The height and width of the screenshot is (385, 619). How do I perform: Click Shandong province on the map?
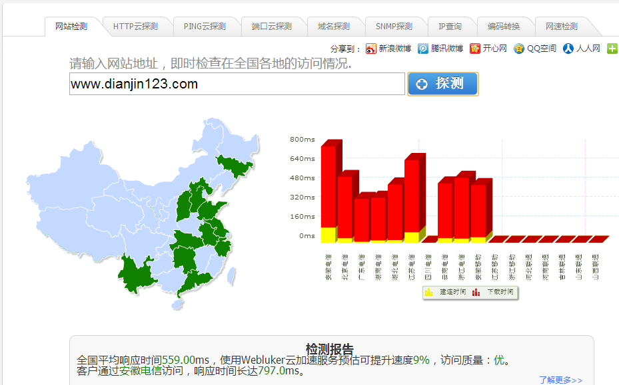(x=212, y=209)
